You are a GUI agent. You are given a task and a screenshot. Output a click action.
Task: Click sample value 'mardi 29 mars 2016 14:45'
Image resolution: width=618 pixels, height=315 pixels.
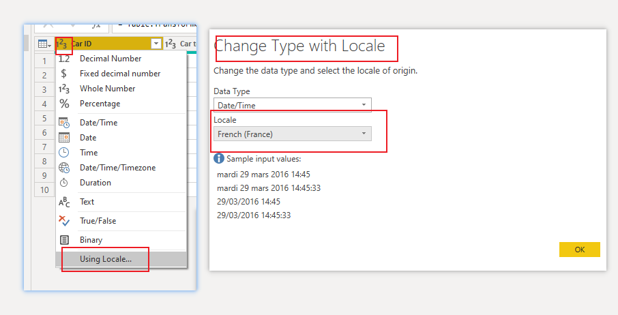click(x=264, y=174)
